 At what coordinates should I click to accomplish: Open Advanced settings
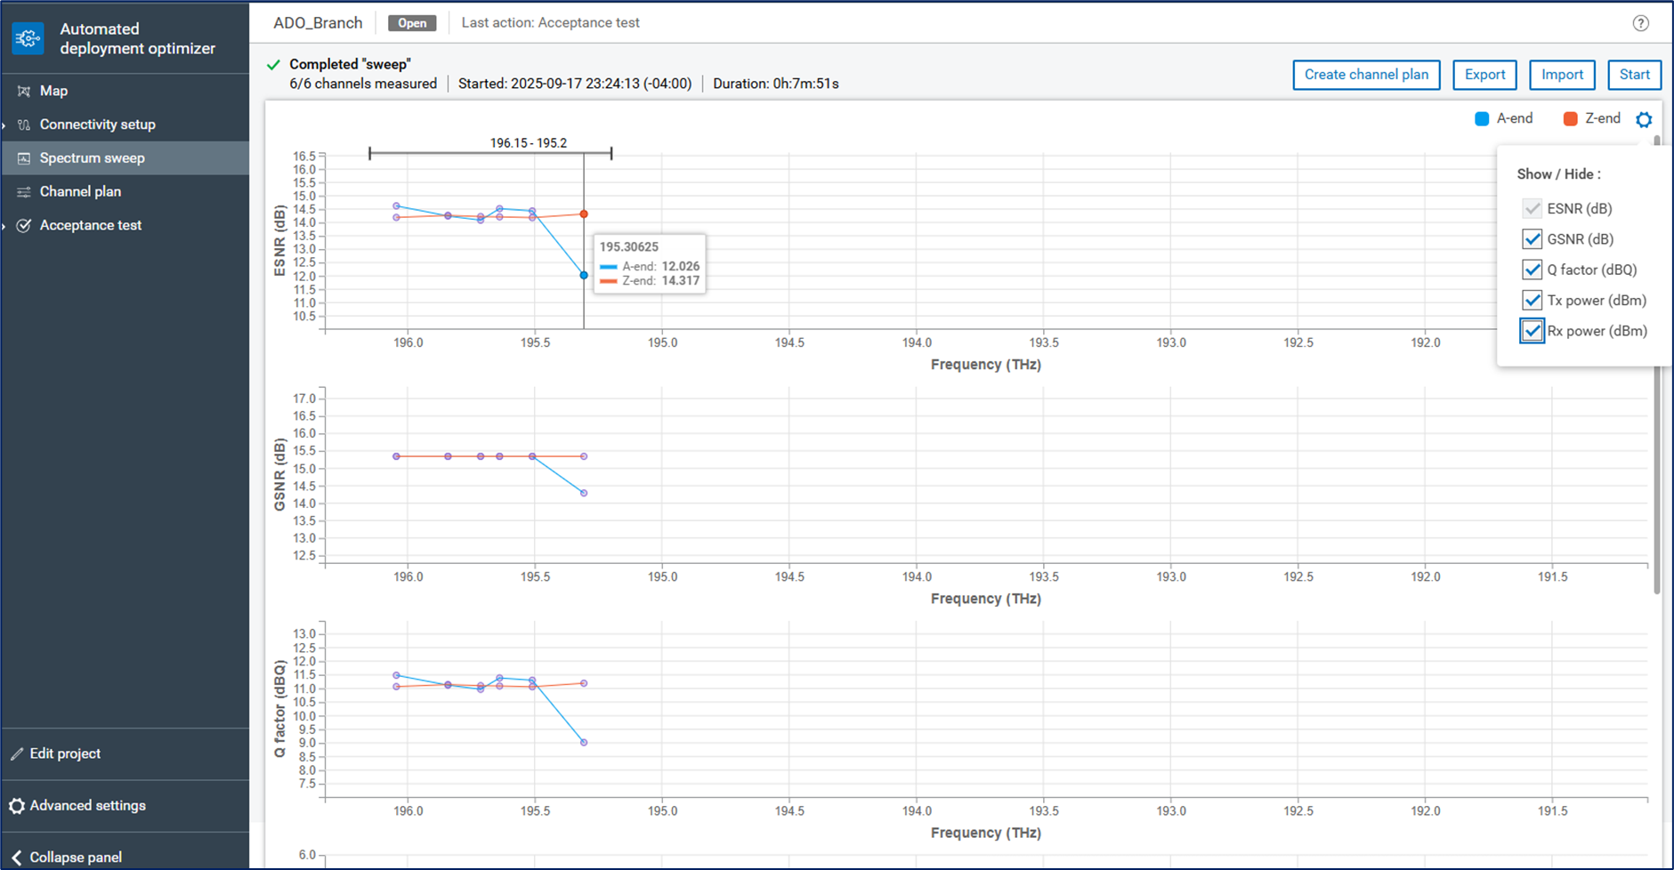pyautogui.click(x=87, y=805)
